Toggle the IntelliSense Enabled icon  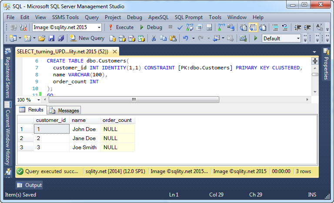click(209, 27)
